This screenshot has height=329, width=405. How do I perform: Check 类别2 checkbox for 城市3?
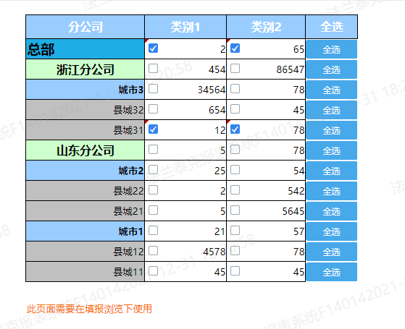click(x=235, y=89)
